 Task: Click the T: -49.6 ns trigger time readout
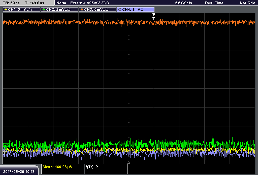35,3
